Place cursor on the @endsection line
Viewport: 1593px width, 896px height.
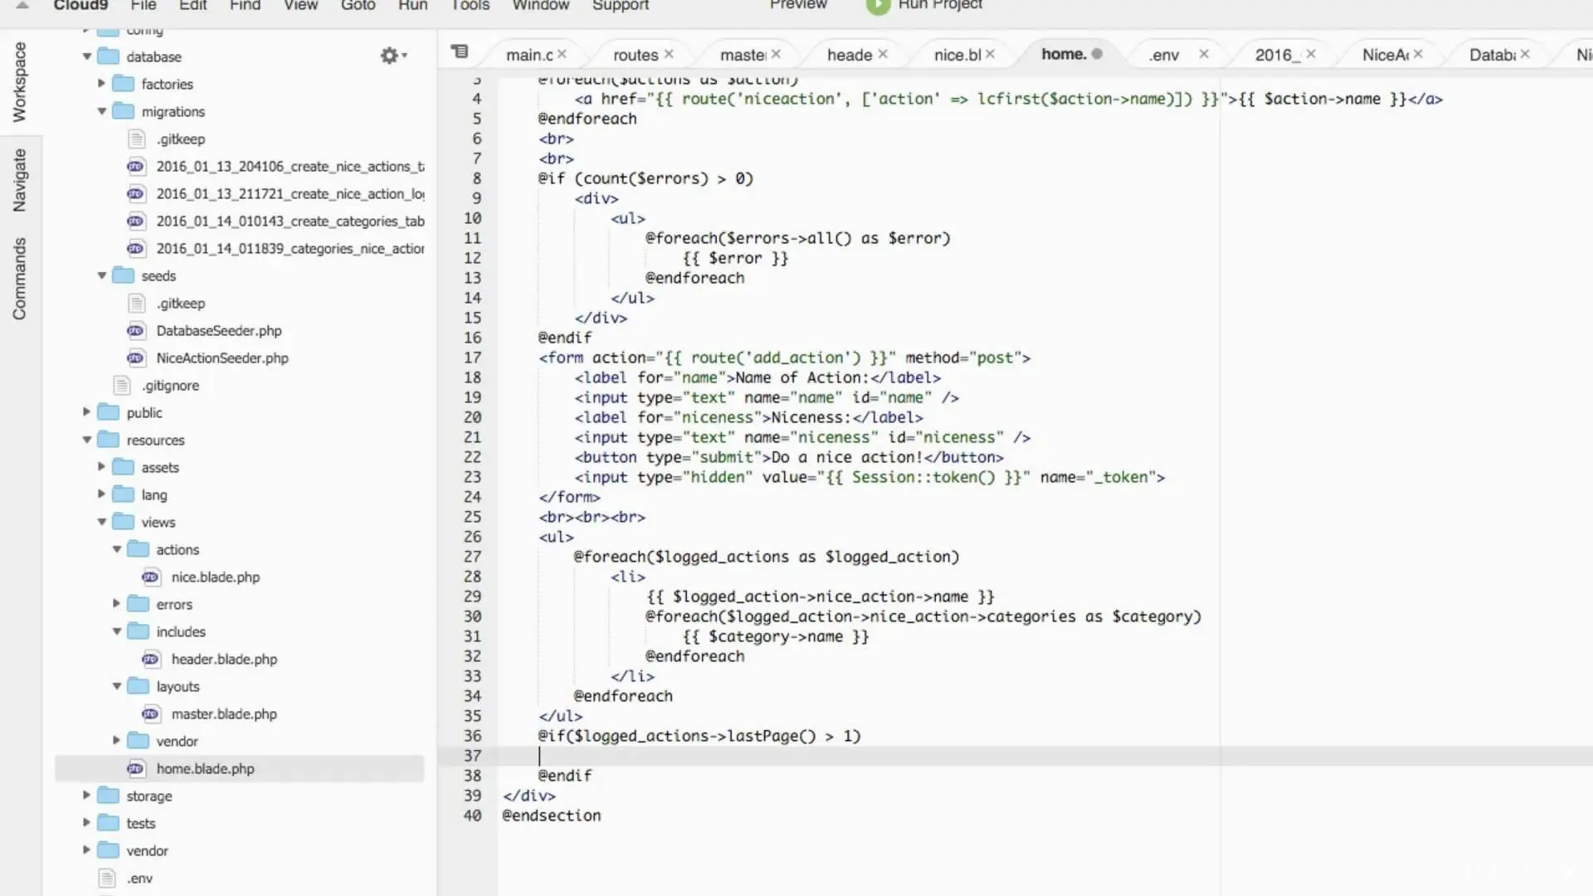pyautogui.click(x=552, y=816)
